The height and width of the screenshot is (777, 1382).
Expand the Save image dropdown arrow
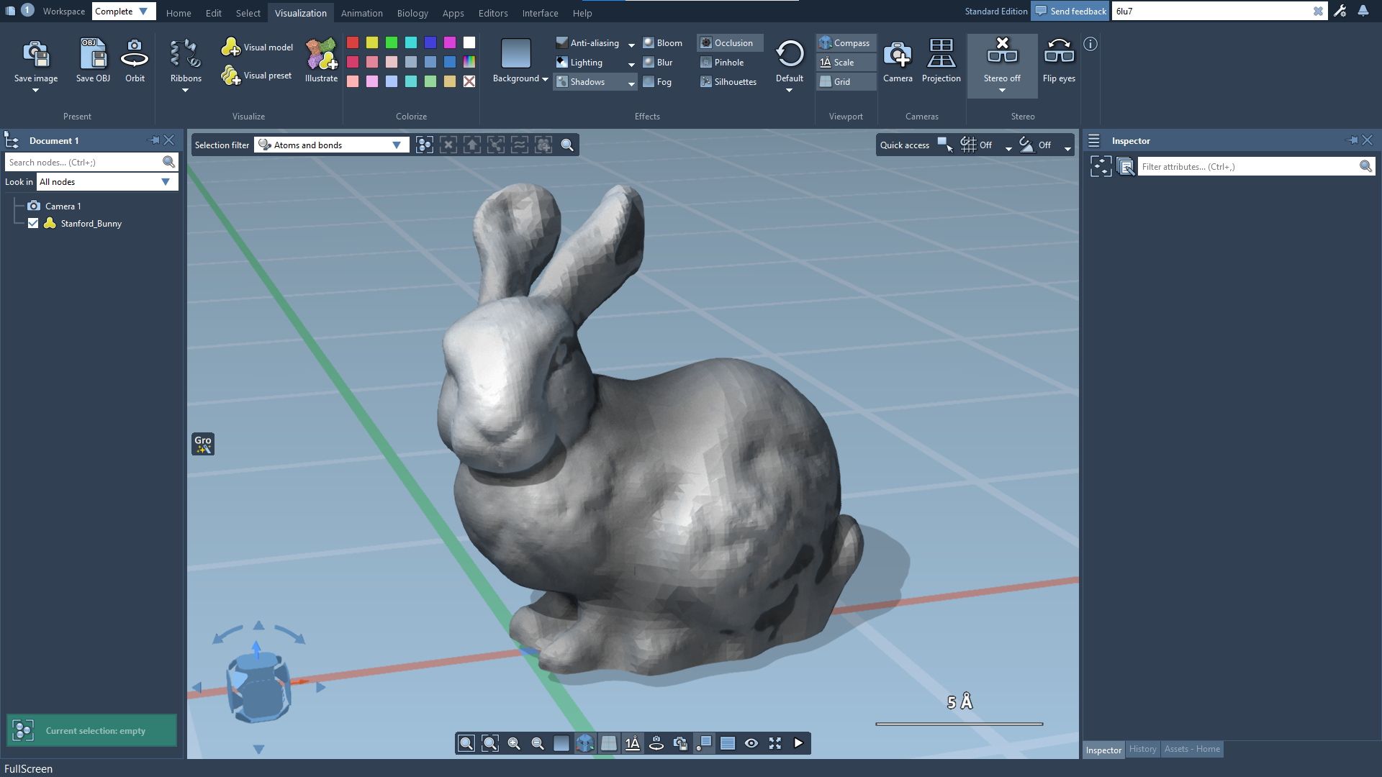click(35, 91)
